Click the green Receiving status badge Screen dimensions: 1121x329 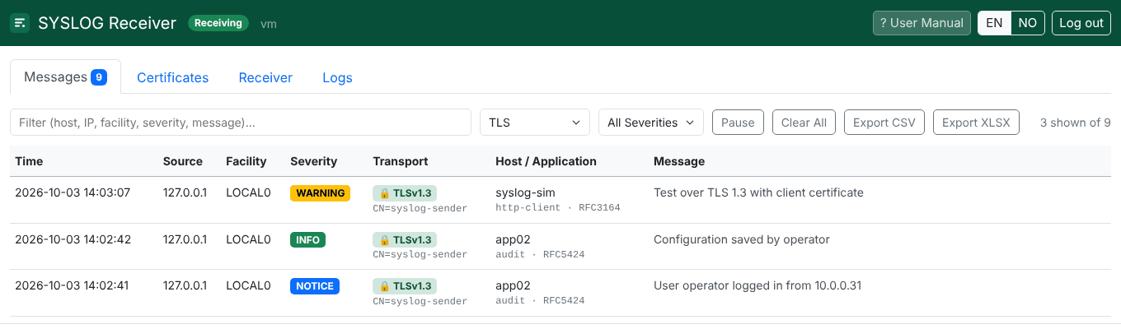coord(218,23)
